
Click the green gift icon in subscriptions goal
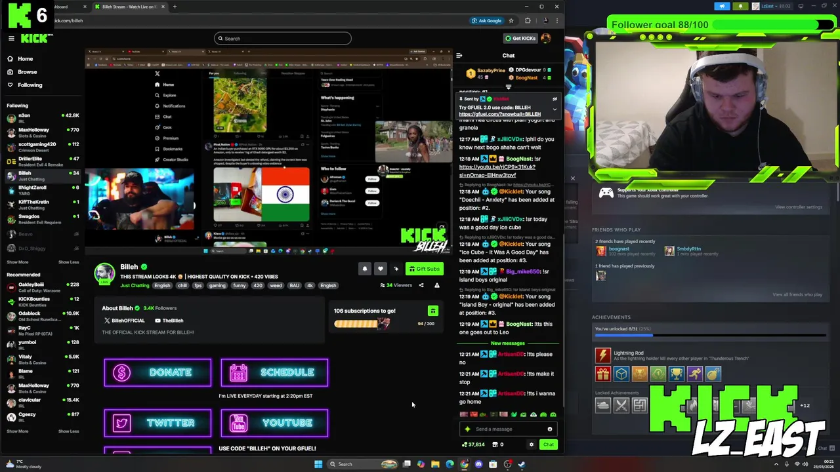click(432, 311)
